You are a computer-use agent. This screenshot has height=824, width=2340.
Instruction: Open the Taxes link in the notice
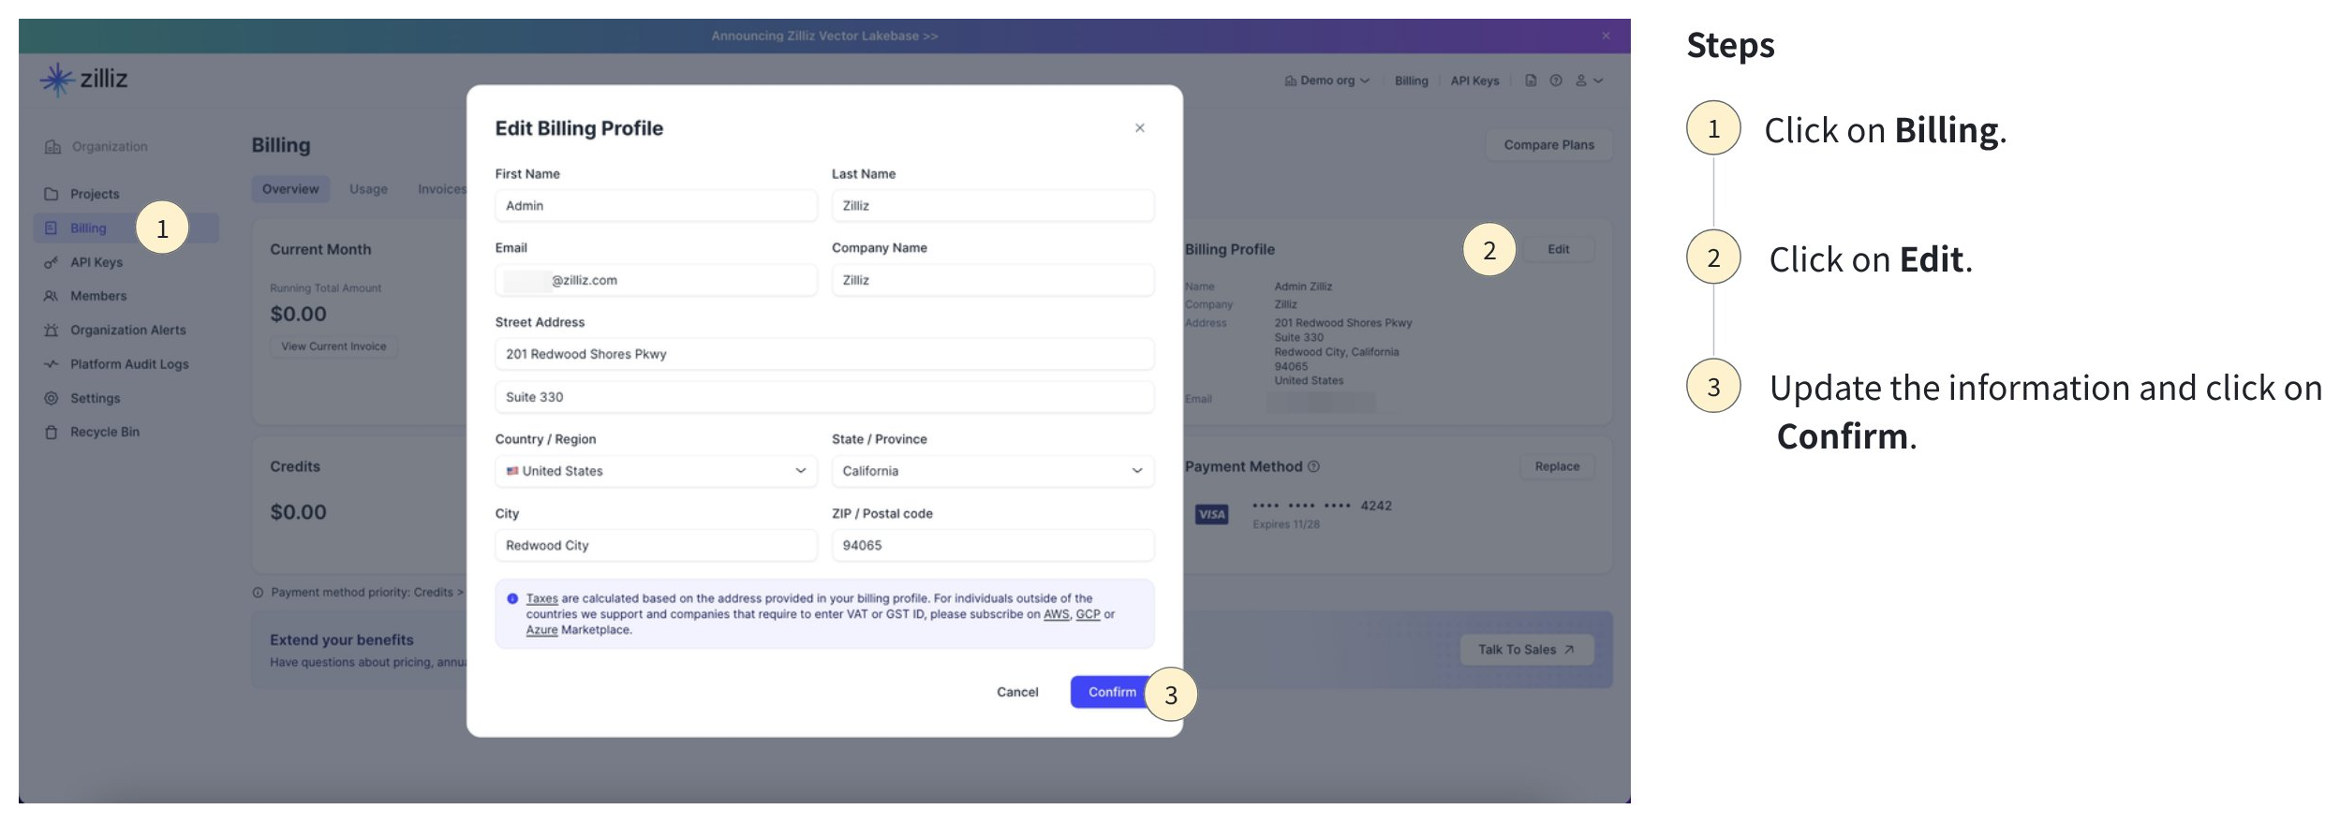pyautogui.click(x=541, y=598)
